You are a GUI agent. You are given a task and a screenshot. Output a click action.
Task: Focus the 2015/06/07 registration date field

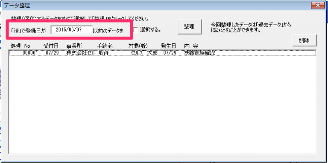[71, 30]
